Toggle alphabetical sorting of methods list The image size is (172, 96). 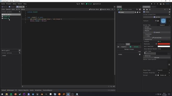coord(20,50)
